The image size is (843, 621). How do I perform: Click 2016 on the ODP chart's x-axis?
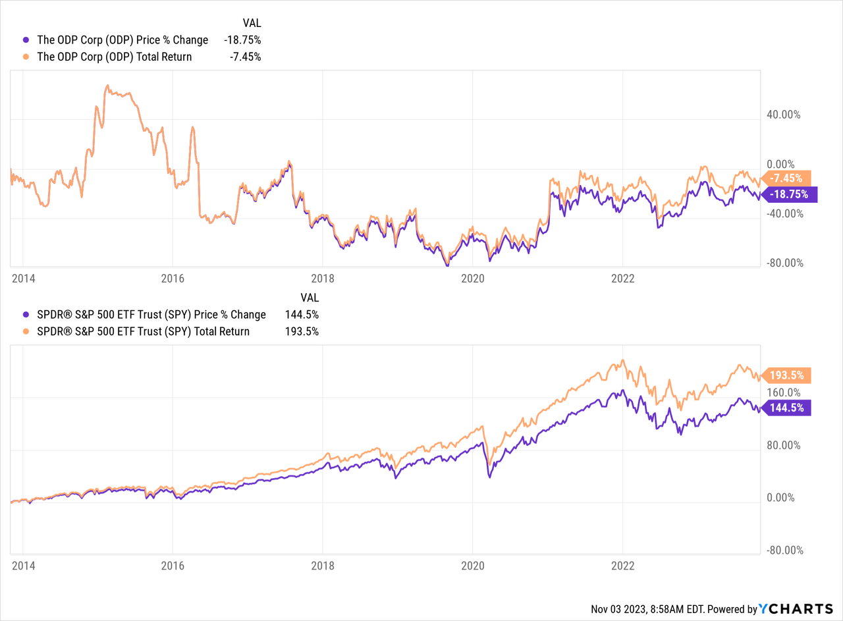point(172,278)
